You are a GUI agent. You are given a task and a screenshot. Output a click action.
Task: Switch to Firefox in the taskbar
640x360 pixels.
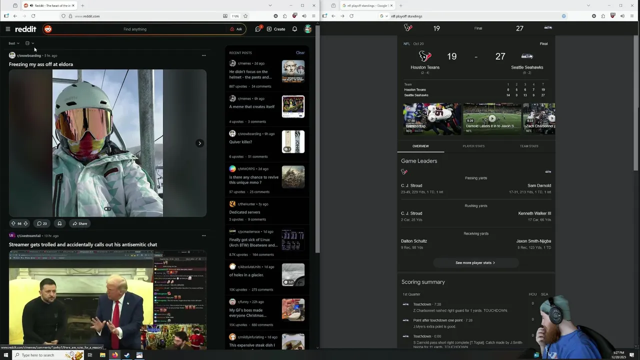pyautogui.click(x=115, y=355)
